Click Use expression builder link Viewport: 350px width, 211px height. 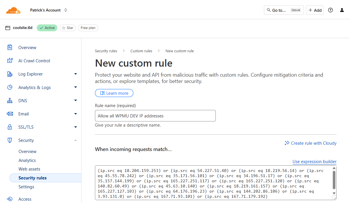pyautogui.click(x=314, y=162)
